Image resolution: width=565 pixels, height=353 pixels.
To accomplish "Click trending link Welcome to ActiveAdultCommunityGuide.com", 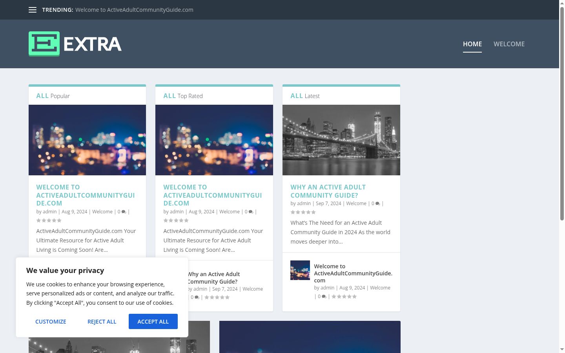I will click(x=134, y=10).
